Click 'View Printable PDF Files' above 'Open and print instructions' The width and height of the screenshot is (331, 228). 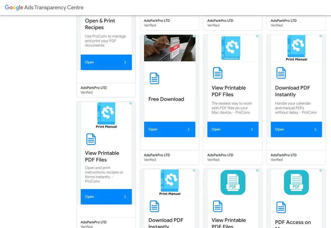tap(102, 156)
